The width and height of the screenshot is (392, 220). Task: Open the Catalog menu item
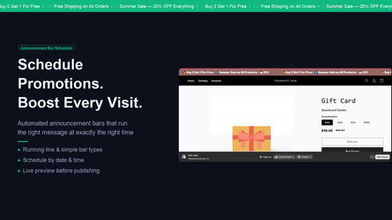click(203, 81)
